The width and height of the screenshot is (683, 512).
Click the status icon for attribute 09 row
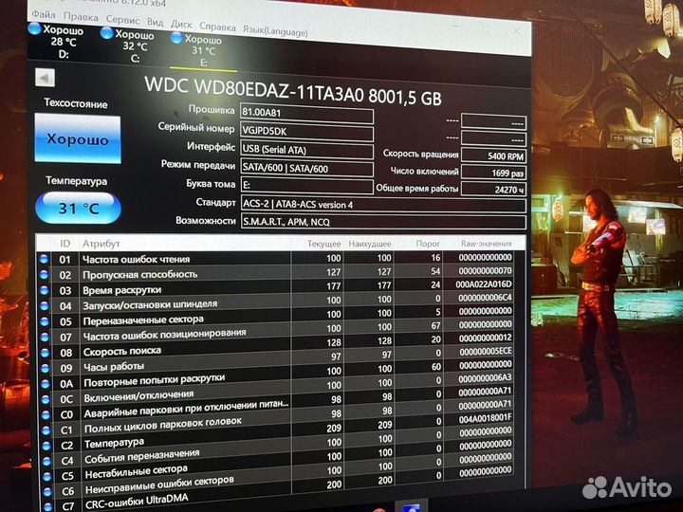(x=43, y=368)
